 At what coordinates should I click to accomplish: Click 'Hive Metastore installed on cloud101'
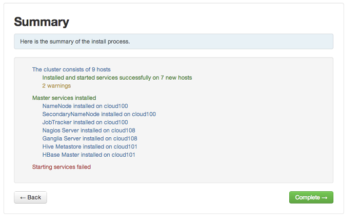[89, 146]
